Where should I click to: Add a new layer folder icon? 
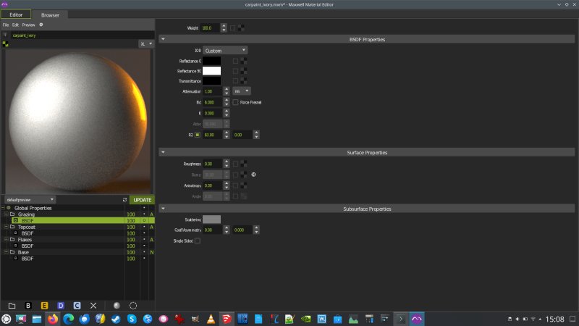12,305
